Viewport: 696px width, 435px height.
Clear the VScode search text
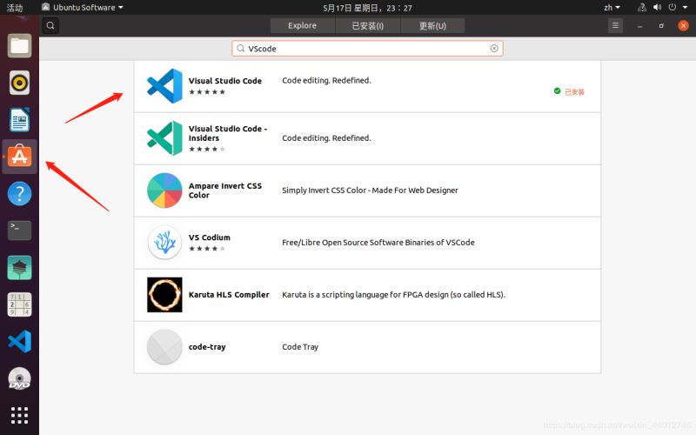pos(494,49)
